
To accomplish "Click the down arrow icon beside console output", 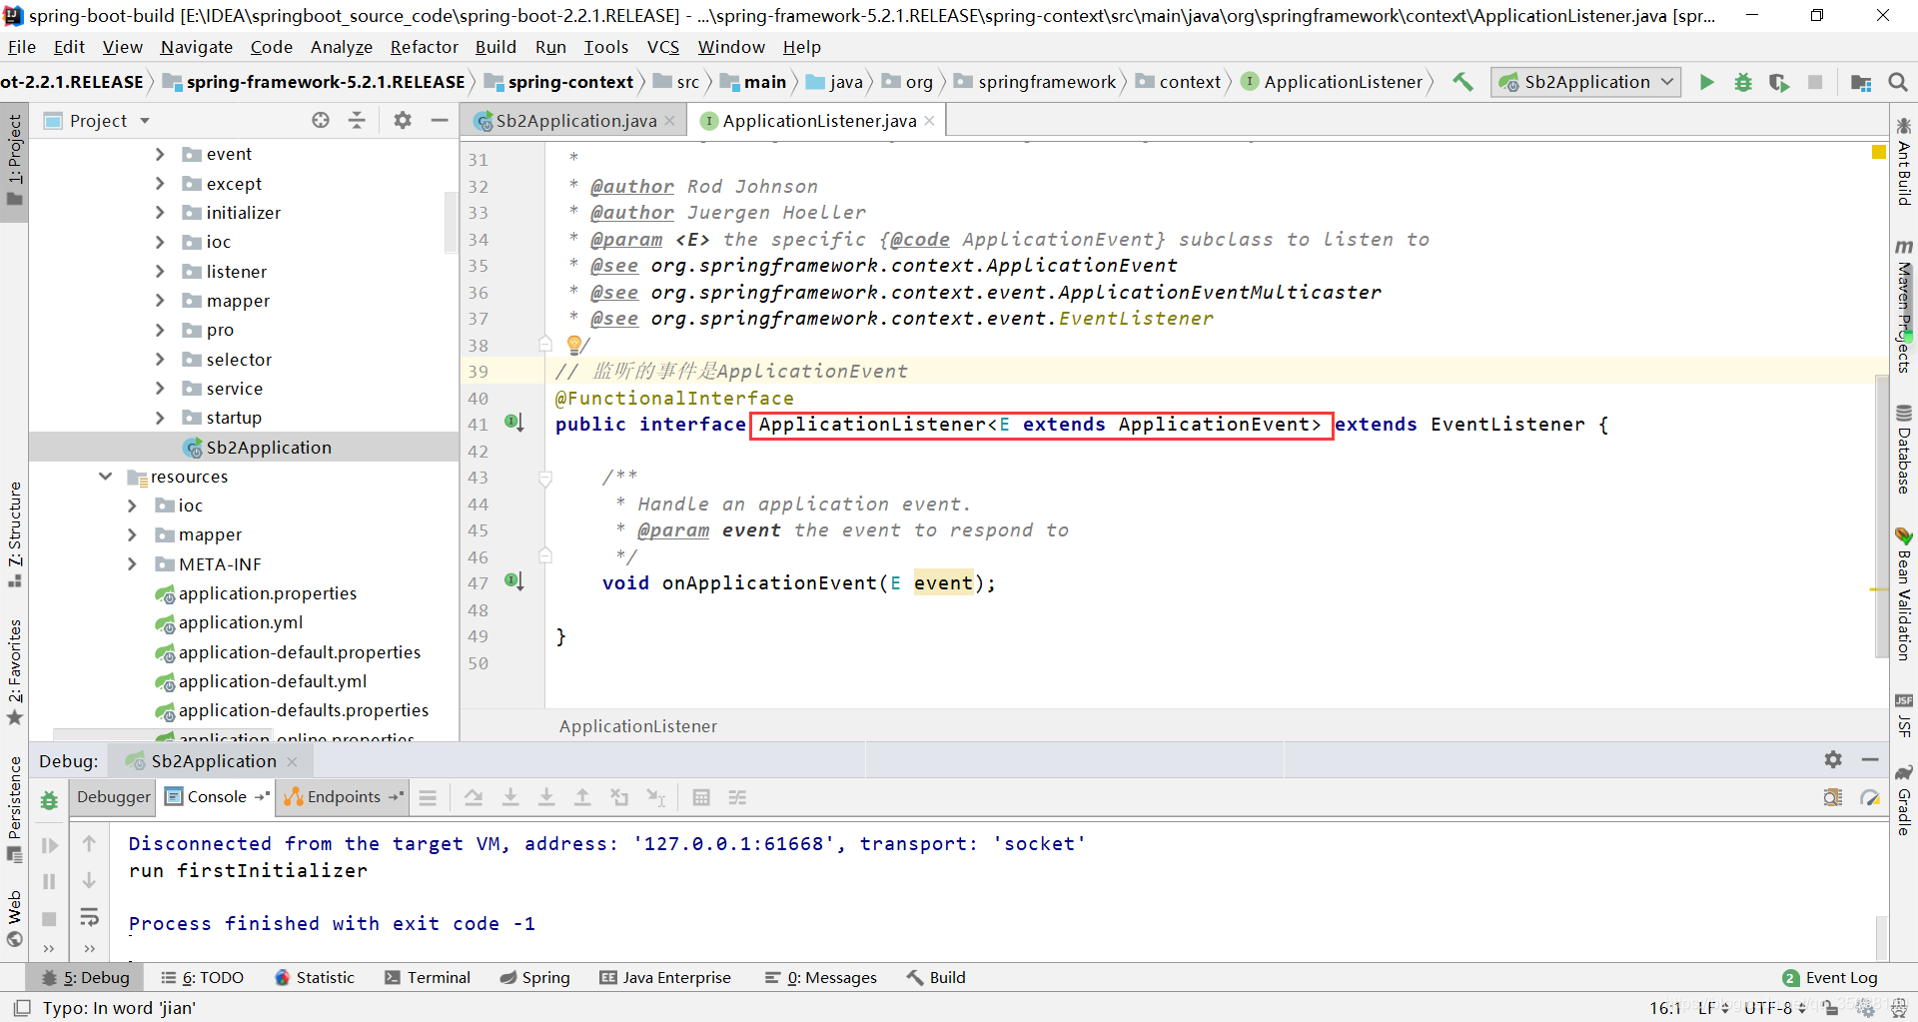I will point(89,880).
